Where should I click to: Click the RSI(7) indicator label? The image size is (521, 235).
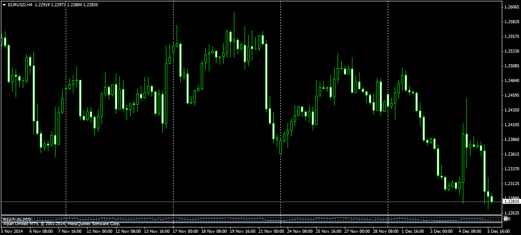tap(17, 219)
